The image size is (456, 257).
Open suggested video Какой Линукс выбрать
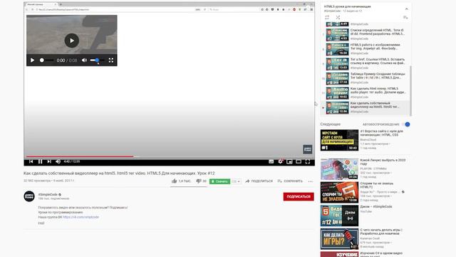pyautogui.click(x=366, y=169)
